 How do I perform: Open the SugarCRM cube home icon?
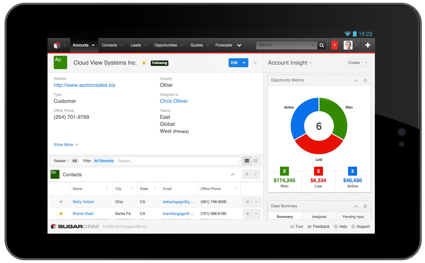[57, 45]
